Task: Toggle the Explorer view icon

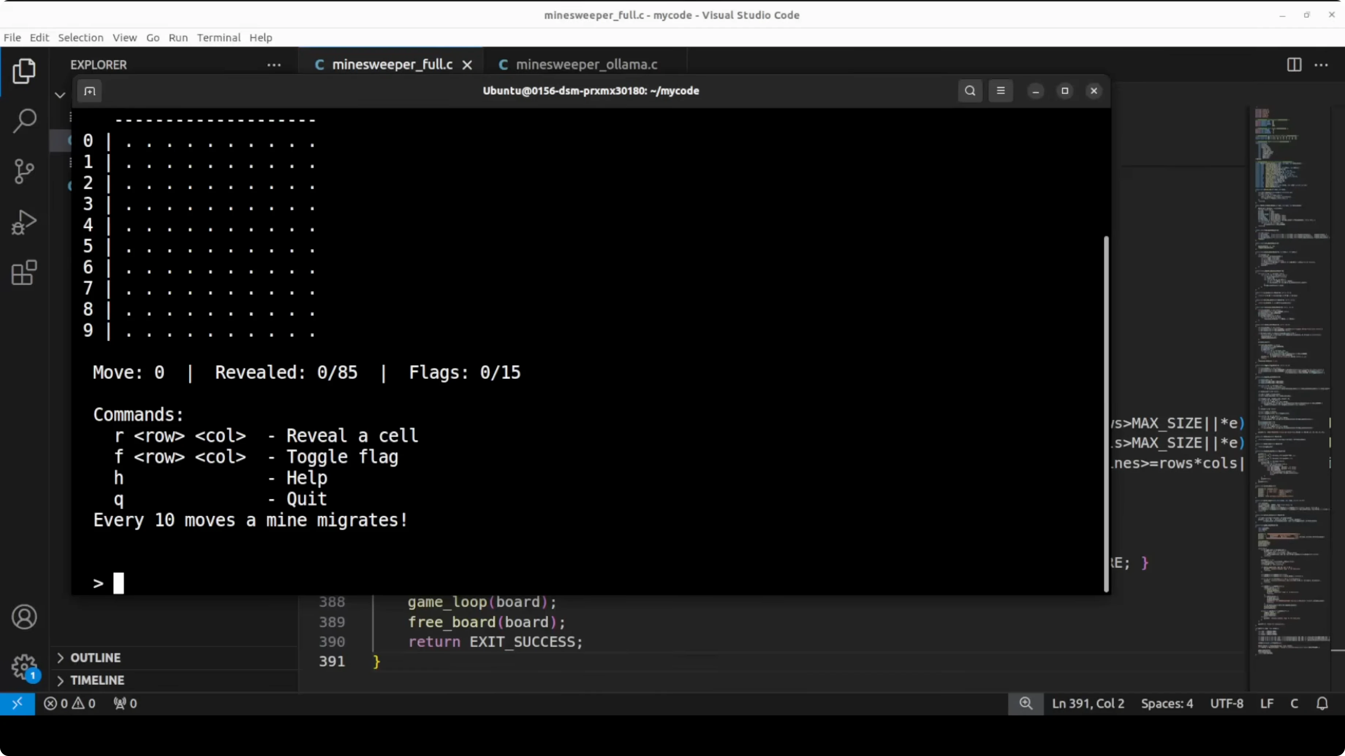Action: tap(24, 71)
